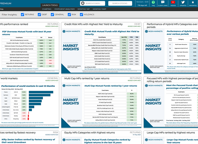Click 'HDFC Multi Cap Fund (G)' table row
The image size is (198, 144).
pos(110,94)
